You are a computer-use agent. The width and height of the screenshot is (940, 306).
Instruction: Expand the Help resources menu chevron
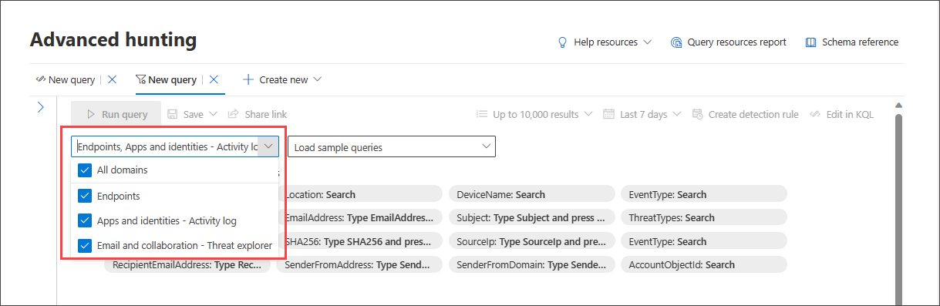coord(647,42)
